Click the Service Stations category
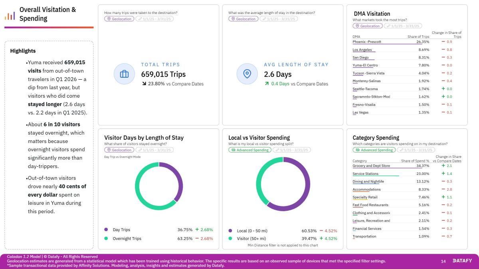Viewport: 479px width, 269px height. pyautogui.click(x=366, y=174)
